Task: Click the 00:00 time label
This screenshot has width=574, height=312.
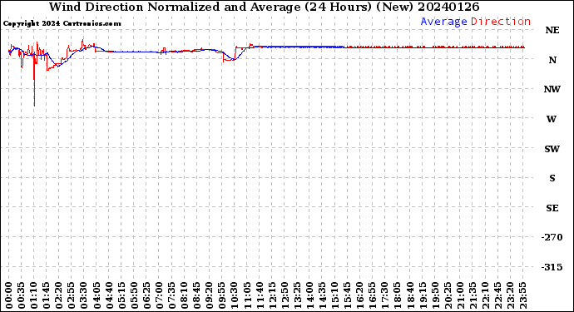Action: 9,295
